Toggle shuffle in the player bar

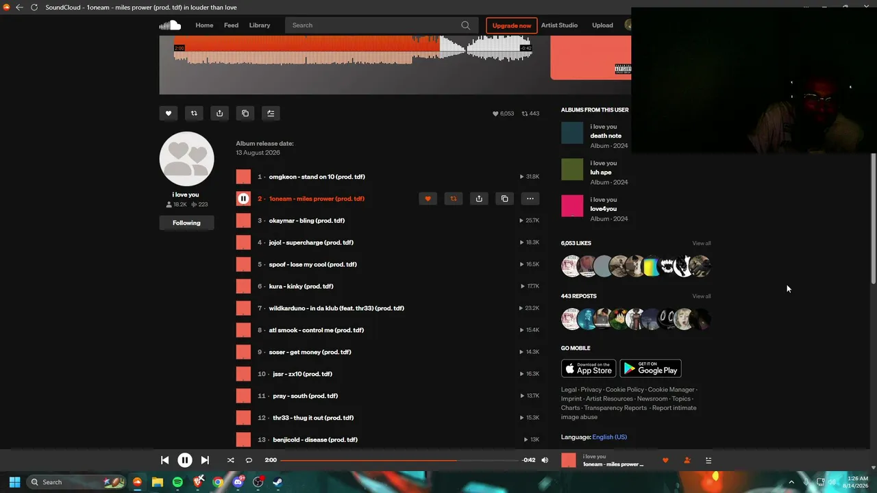tap(230, 460)
